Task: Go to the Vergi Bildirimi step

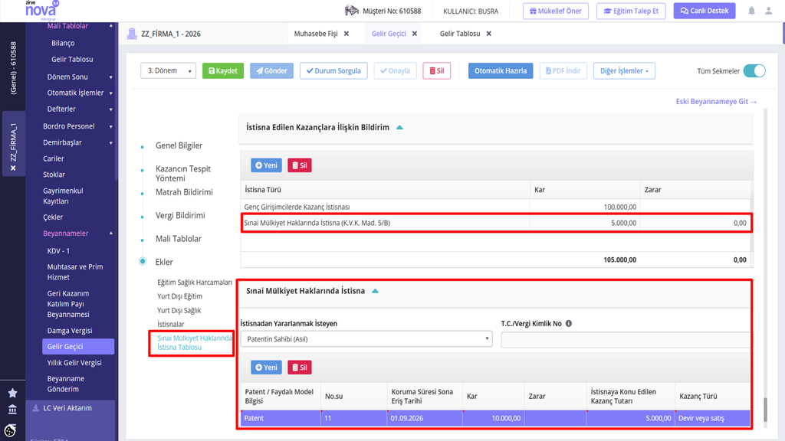Action: click(x=180, y=215)
